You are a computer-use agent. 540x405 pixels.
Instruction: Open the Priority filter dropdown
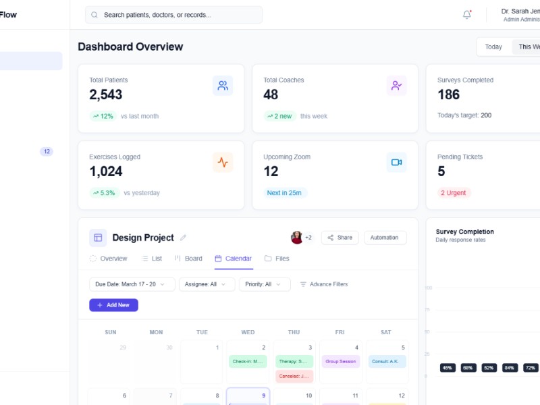[x=265, y=284]
